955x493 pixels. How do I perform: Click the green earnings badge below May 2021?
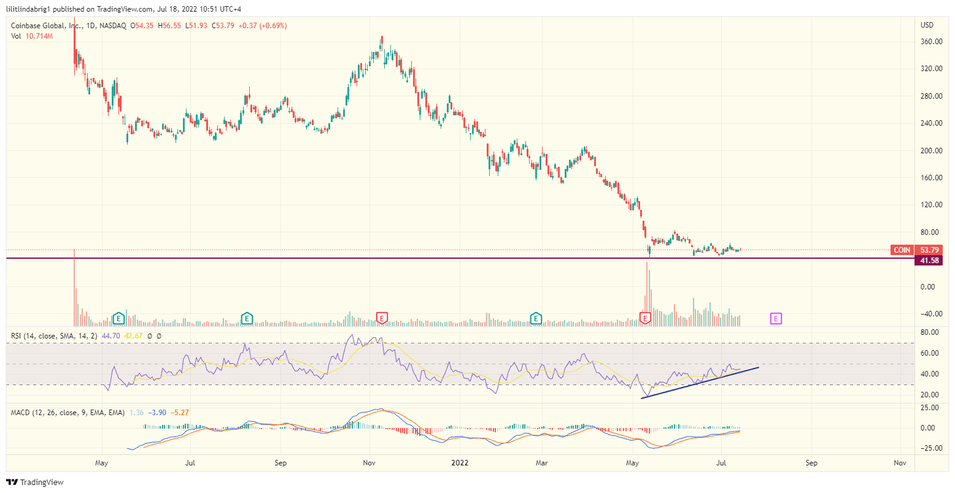click(118, 318)
